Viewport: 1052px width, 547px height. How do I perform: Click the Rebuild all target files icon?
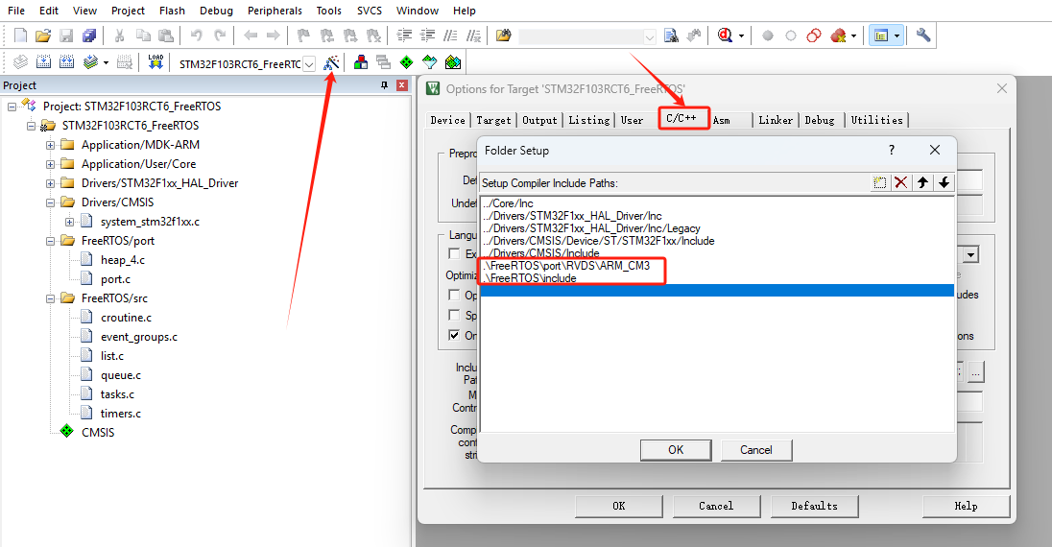click(66, 62)
